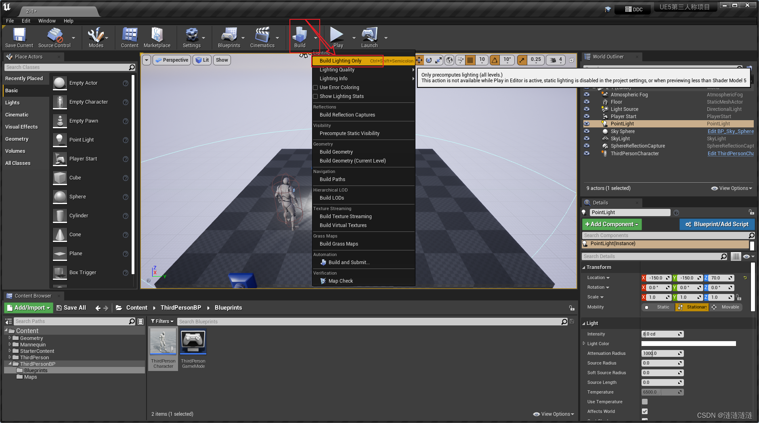
Task: Hide AtmosphericFog via eye icon
Action: [x=587, y=94]
